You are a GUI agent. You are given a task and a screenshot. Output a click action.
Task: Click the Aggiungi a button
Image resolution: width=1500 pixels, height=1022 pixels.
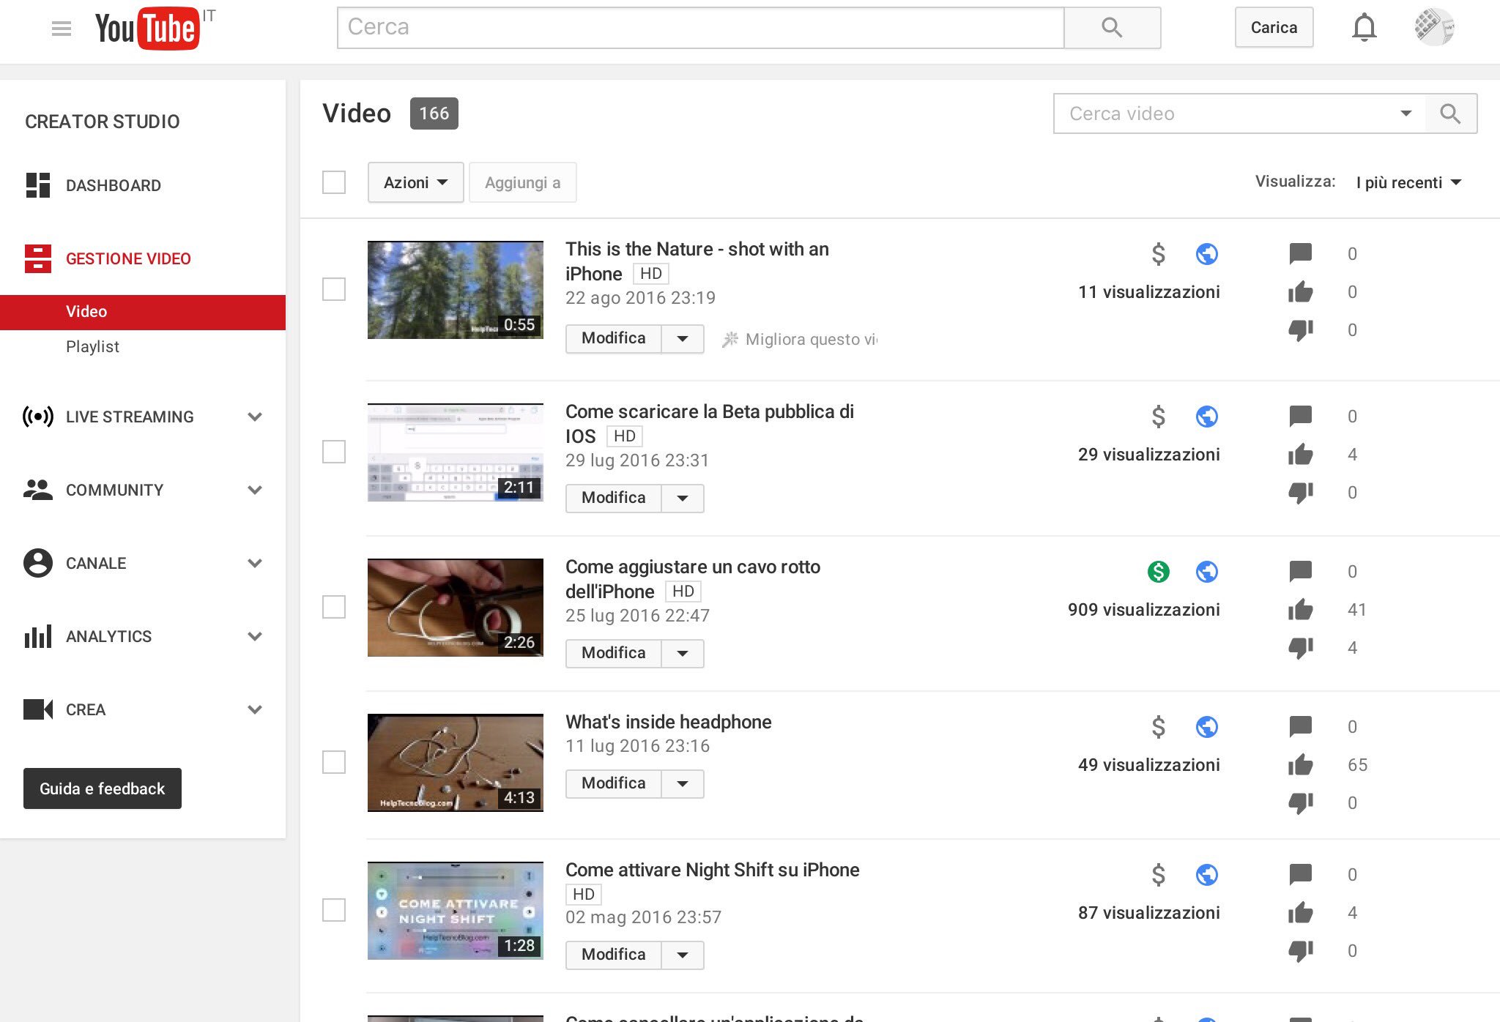coord(522,182)
